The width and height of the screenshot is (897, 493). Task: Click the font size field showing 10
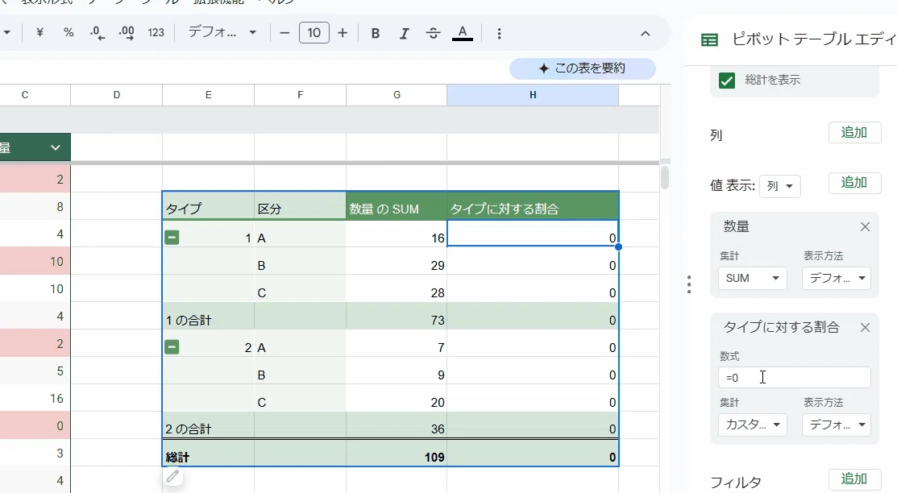314,32
